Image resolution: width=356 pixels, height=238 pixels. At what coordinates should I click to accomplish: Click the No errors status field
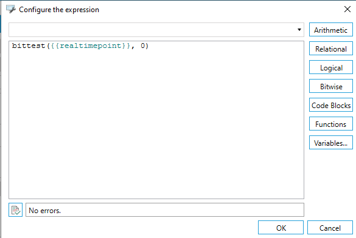164,210
